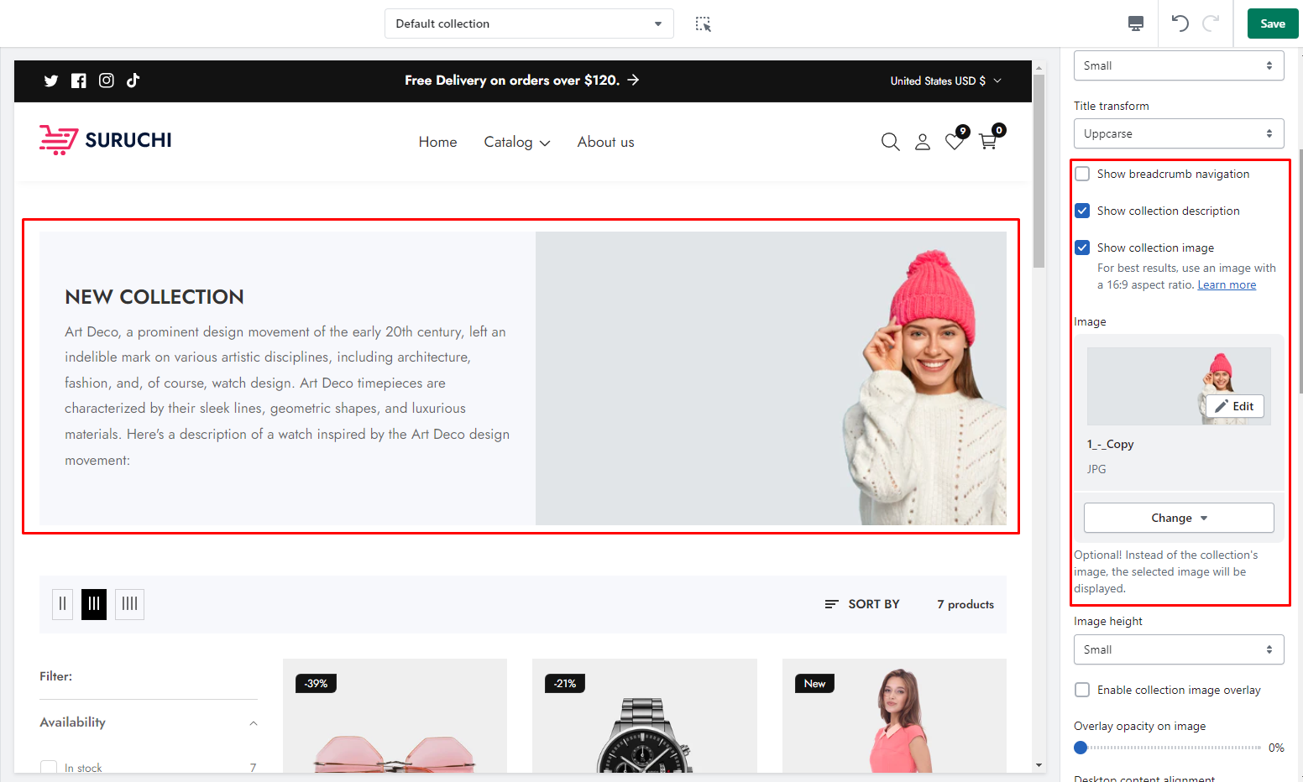Image resolution: width=1303 pixels, height=782 pixels.
Task: Click the arrow beside Free Delivery announcement
Action: [633, 80]
